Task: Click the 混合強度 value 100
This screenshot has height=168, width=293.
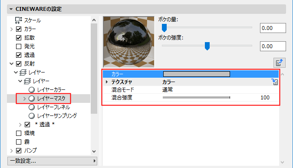Action: [x=265, y=98]
